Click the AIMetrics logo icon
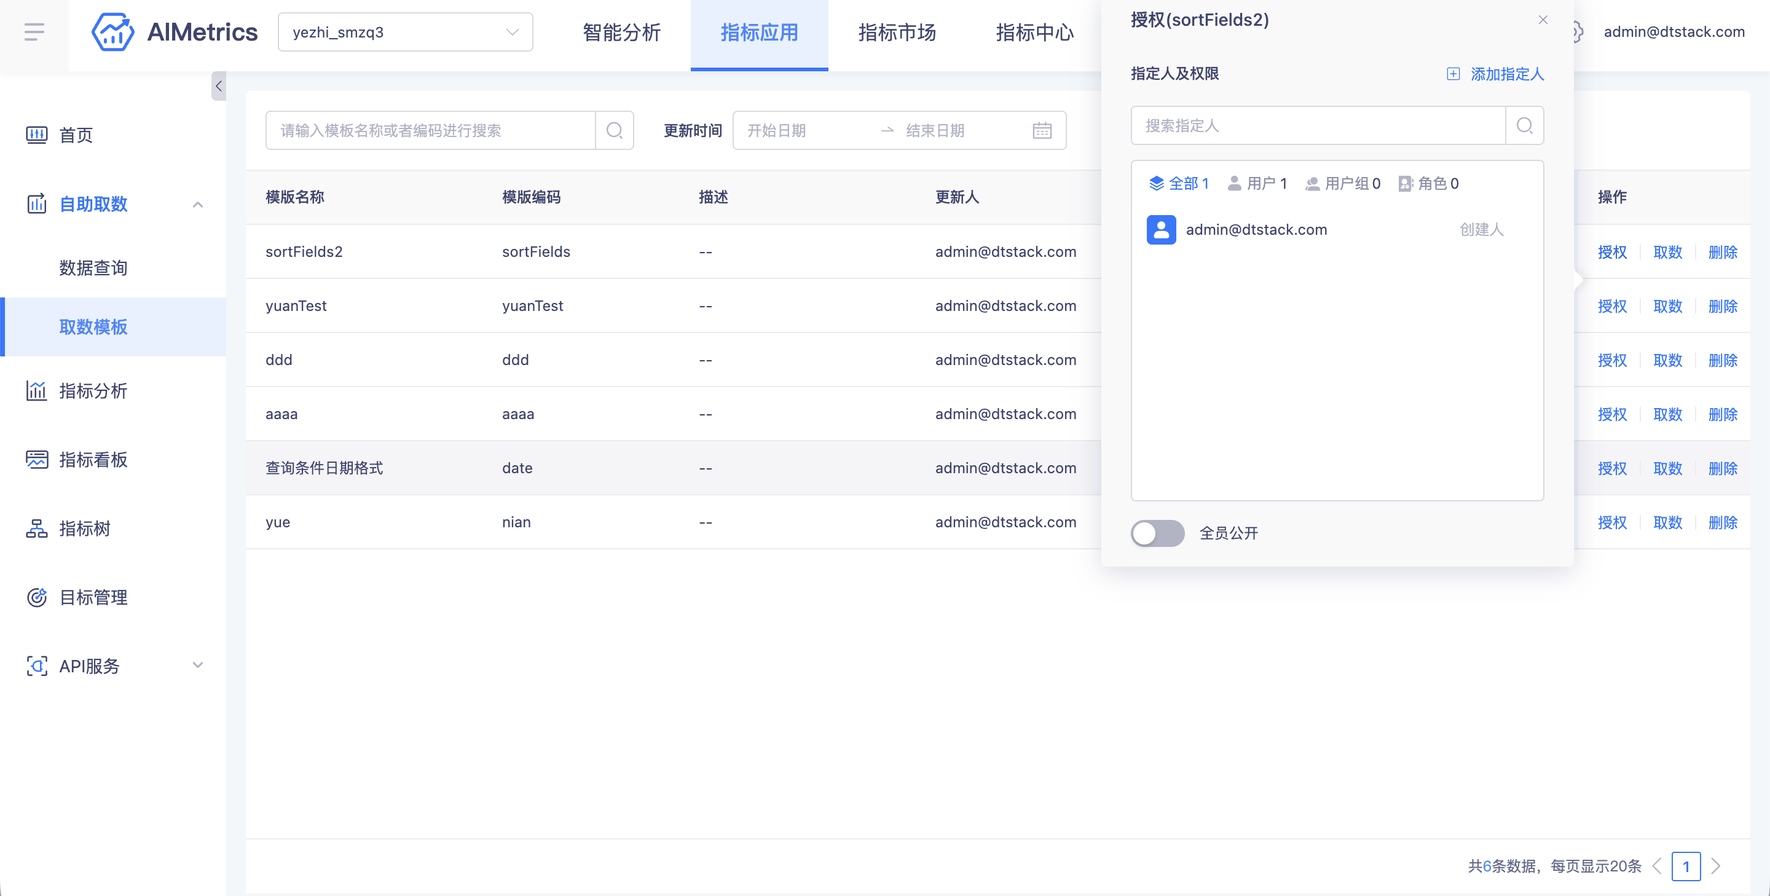This screenshot has width=1770, height=896. [112, 31]
